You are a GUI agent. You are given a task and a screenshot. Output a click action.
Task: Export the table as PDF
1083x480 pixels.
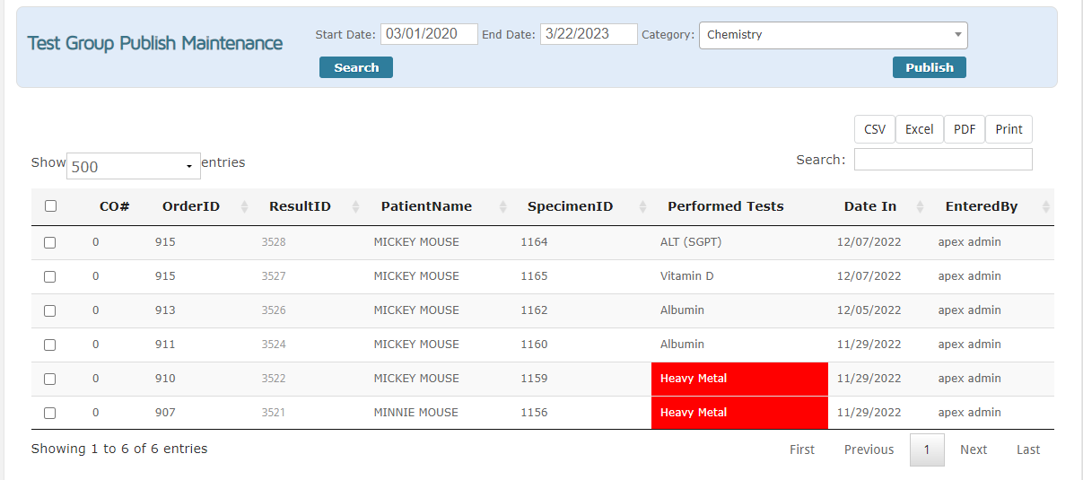click(x=965, y=129)
